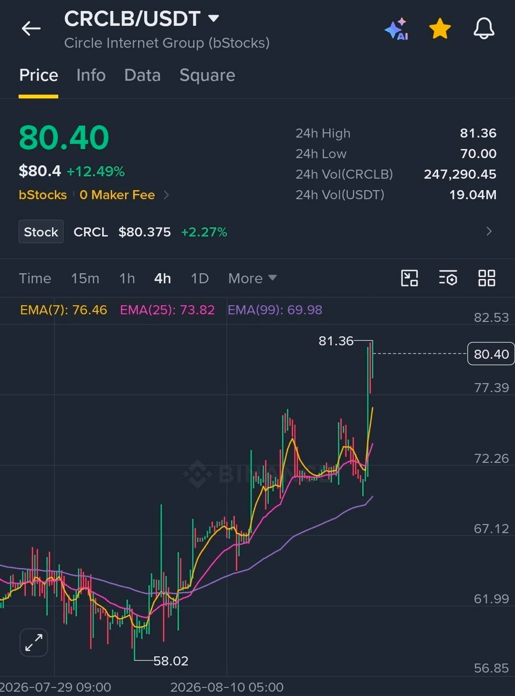Tap the Stock badge button

tap(41, 232)
